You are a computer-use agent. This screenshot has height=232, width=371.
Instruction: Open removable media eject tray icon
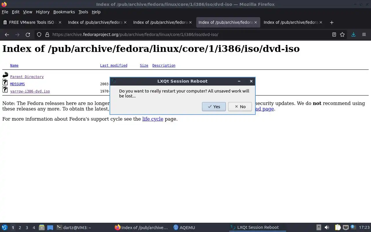pyautogui.click(x=319, y=227)
